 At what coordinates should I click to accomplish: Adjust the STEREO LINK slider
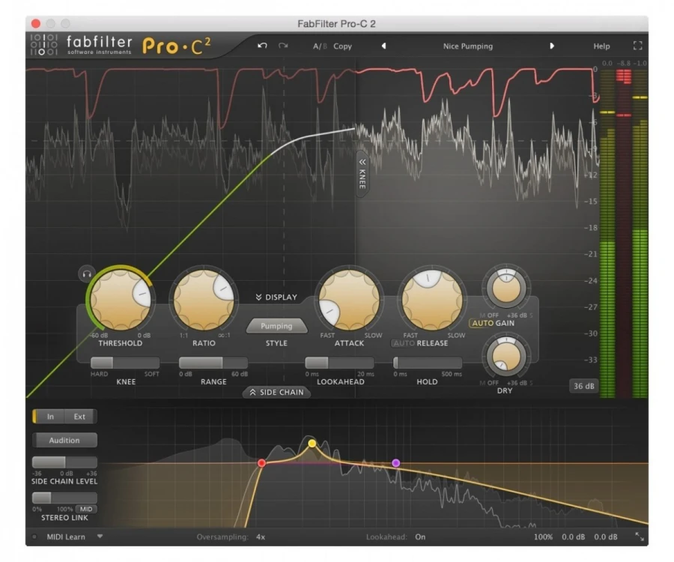click(x=64, y=498)
